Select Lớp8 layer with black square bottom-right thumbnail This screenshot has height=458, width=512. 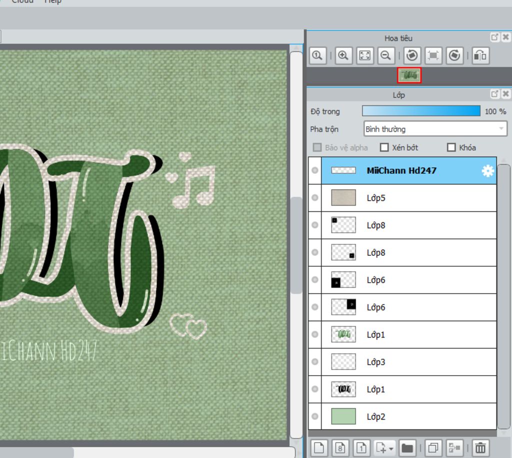pyautogui.click(x=402, y=253)
